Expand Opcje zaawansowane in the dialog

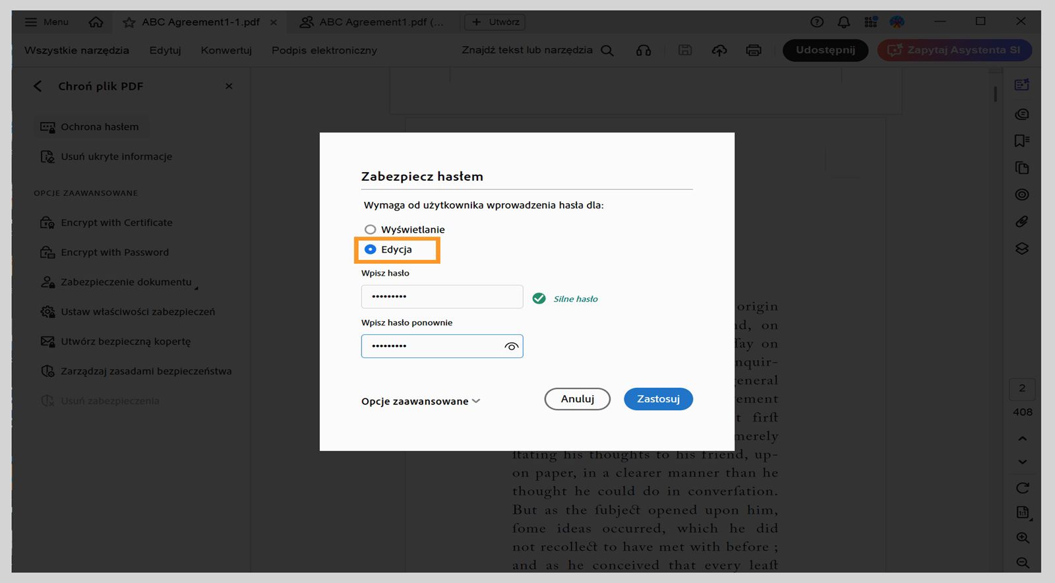[x=421, y=401]
